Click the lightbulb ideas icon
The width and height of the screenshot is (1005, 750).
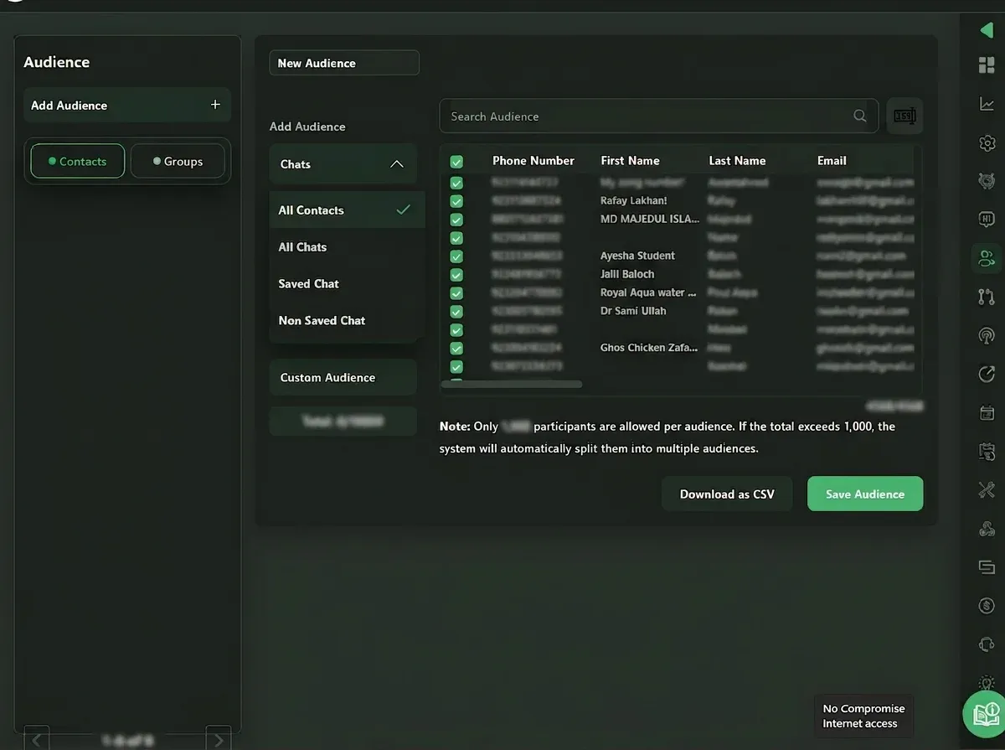click(987, 682)
